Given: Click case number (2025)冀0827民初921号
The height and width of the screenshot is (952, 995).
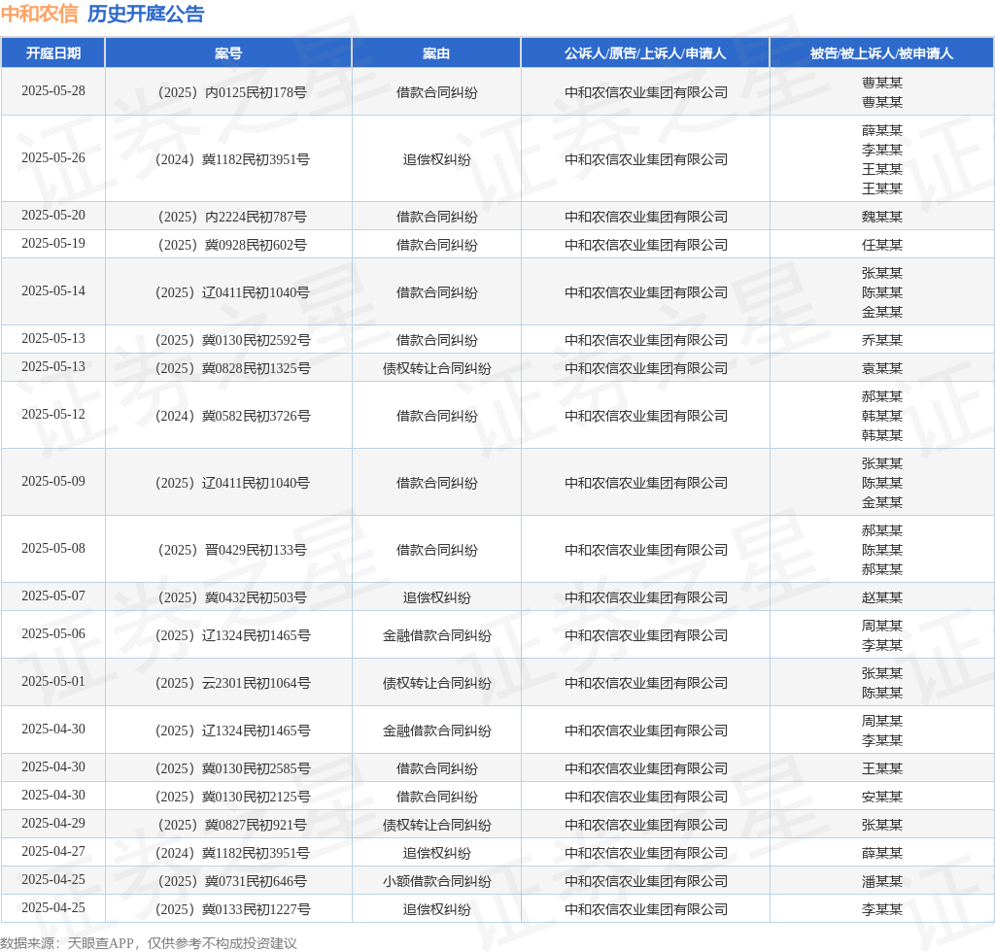Looking at the screenshot, I should 232,825.
